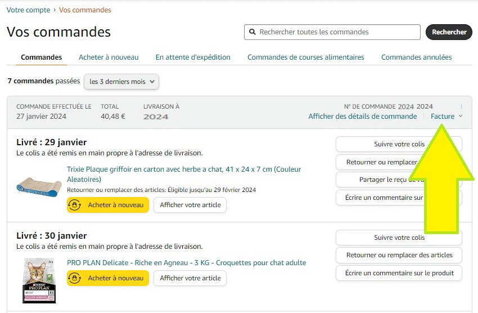Go to the 'Commandes annulées' tab
478x313 pixels.
point(416,57)
